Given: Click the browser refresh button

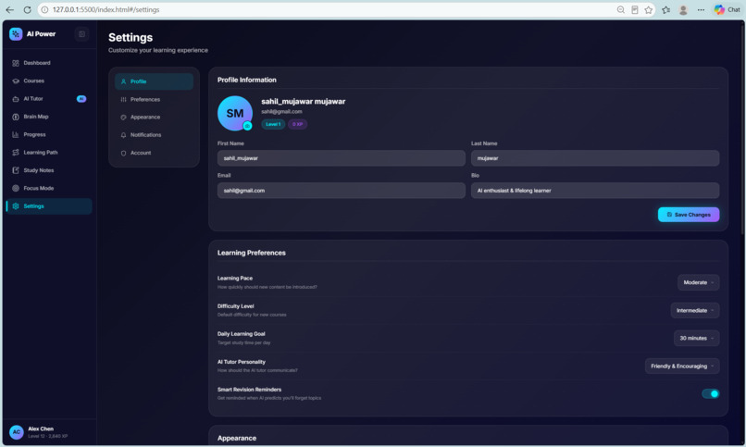Looking at the screenshot, I should coord(28,9).
